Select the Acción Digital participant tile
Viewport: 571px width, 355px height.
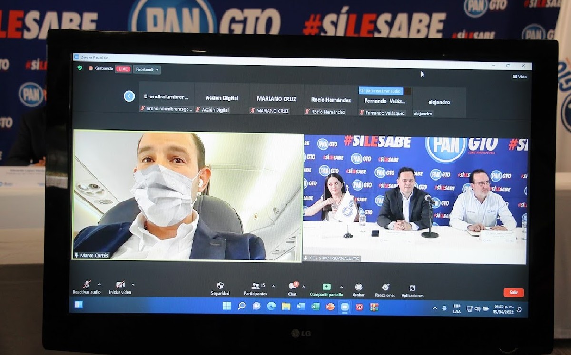(x=222, y=98)
